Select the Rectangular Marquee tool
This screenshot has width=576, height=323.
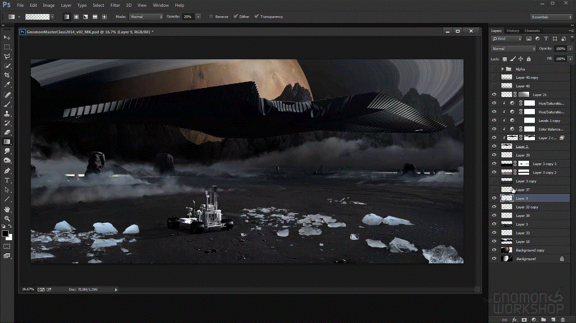coord(7,47)
